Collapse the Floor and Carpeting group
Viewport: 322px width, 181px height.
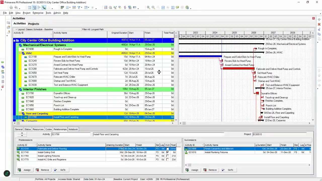tap(20, 114)
